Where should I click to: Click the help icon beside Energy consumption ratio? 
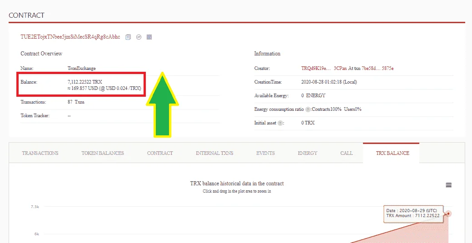[x=308, y=109]
